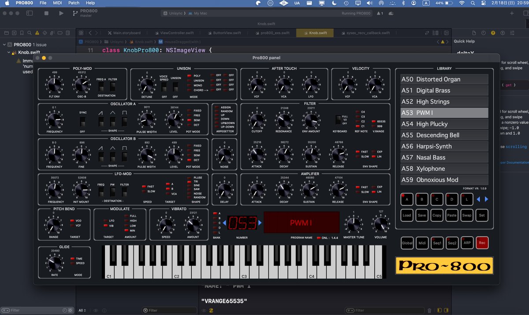Decrease program number with left blue arrow
The height and width of the screenshot is (315, 529).
[224, 223]
